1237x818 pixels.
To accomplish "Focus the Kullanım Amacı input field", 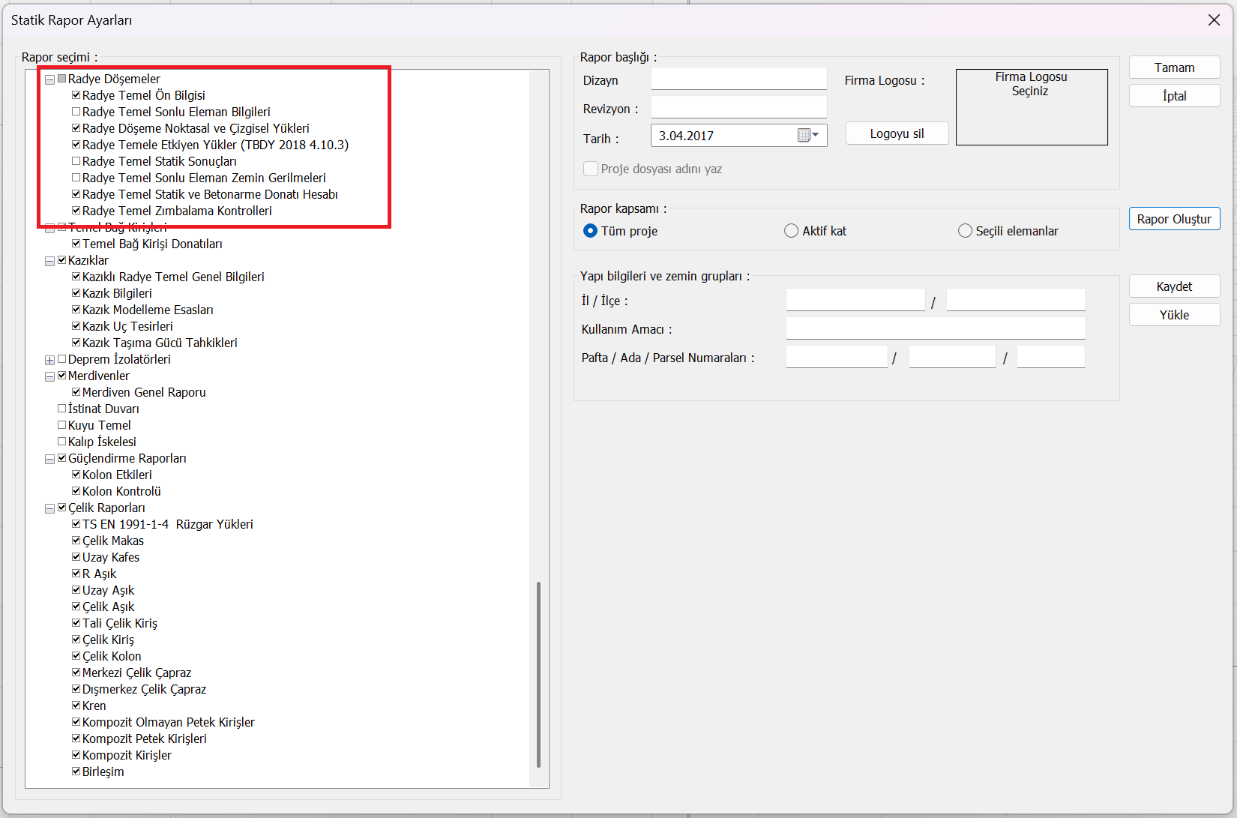I will point(935,328).
